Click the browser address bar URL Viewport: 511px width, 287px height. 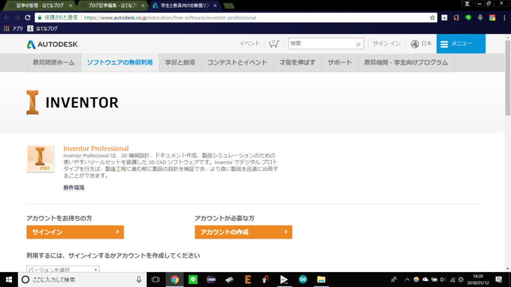[170, 17]
